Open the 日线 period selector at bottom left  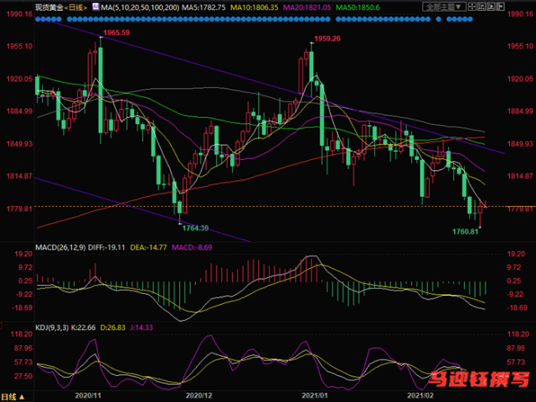tap(13, 396)
